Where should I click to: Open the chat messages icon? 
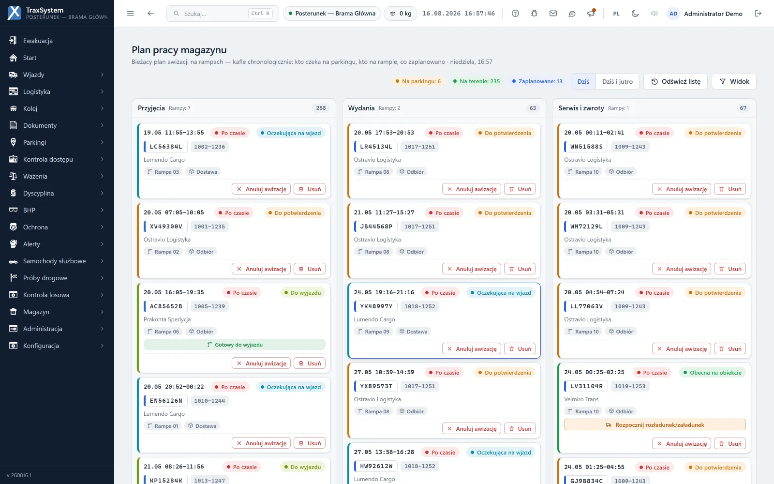coord(572,14)
